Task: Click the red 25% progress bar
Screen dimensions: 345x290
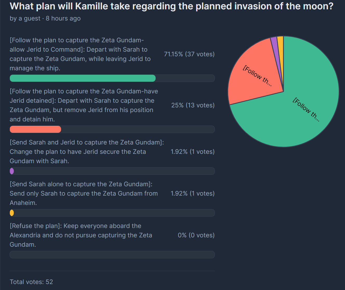Action: point(35,129)
